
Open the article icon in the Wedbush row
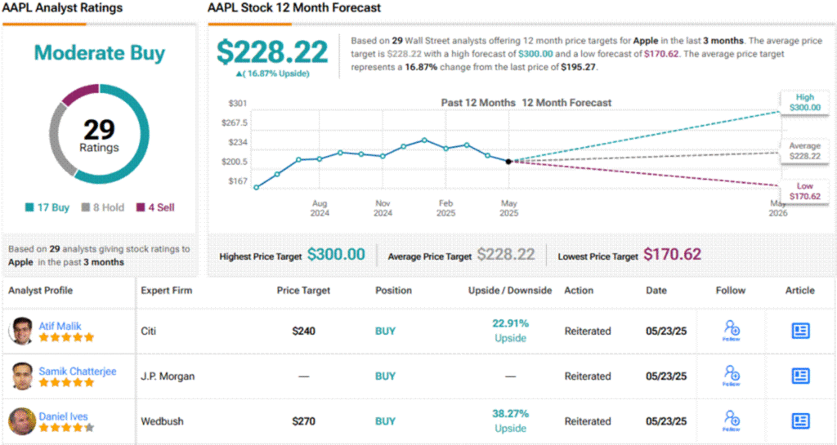800,421
